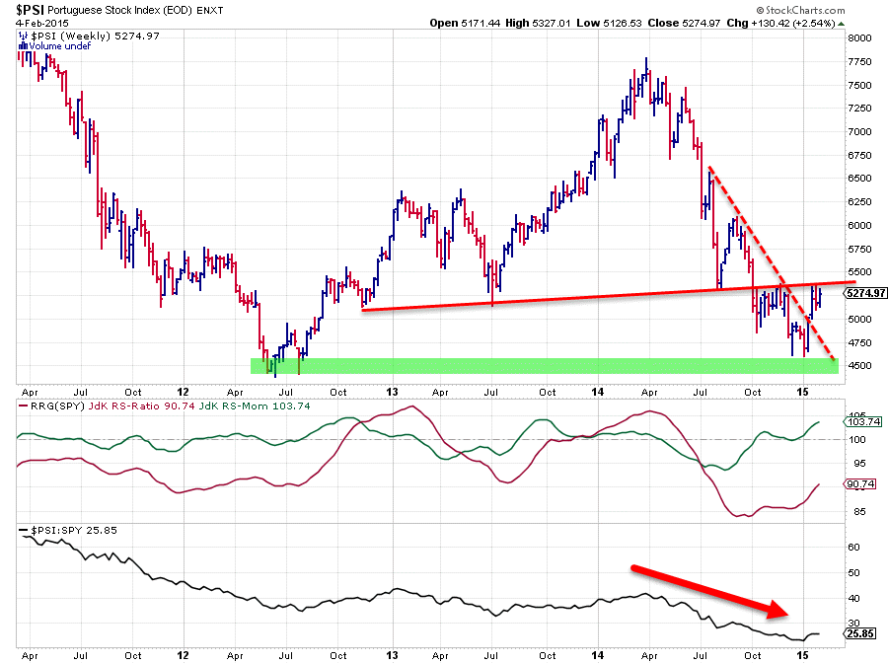Image resolution: width=888 pixels, height=664 pixels.
Task: Open the StockCharts.com copyright link
Action: 800,10
